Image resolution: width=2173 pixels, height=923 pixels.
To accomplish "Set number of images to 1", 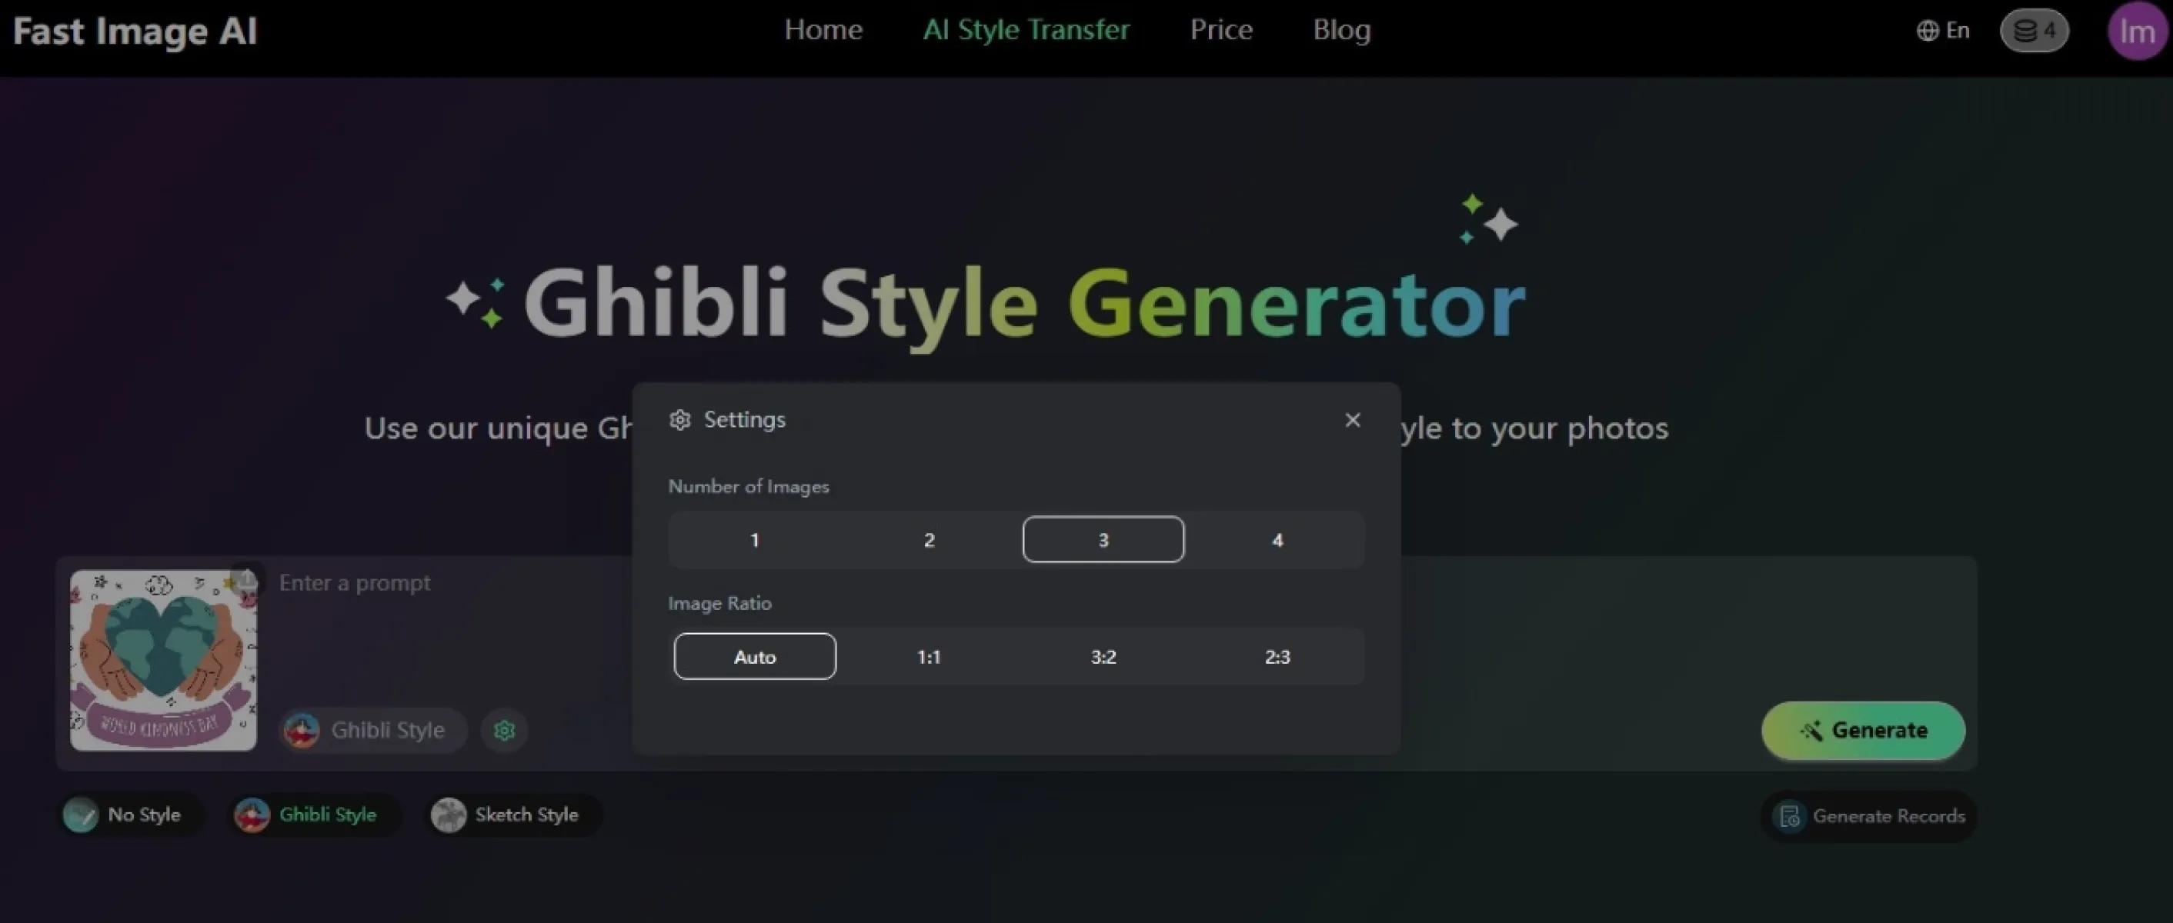I will tap(754, 540).
